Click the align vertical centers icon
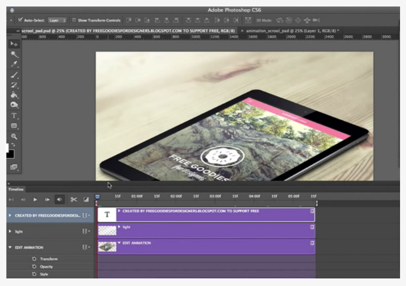 click(138, 20)
